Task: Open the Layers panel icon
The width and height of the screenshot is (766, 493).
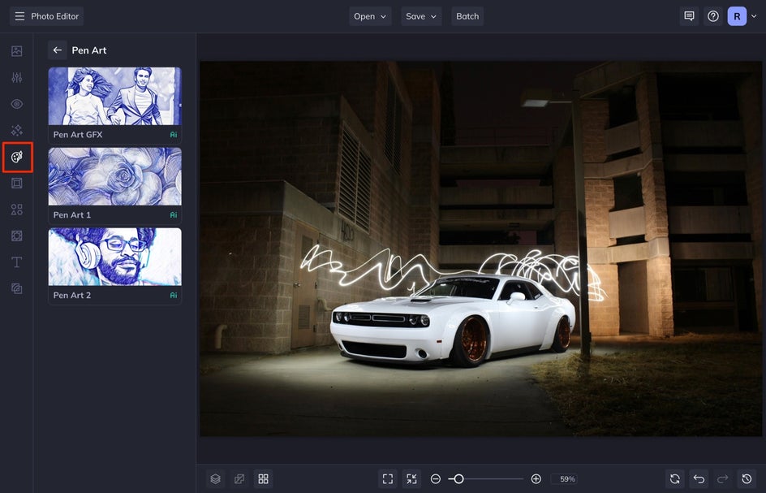Action: [x=216, y=479]
